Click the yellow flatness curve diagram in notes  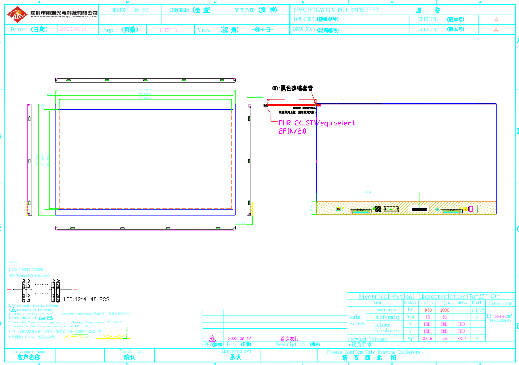point(74,337)
